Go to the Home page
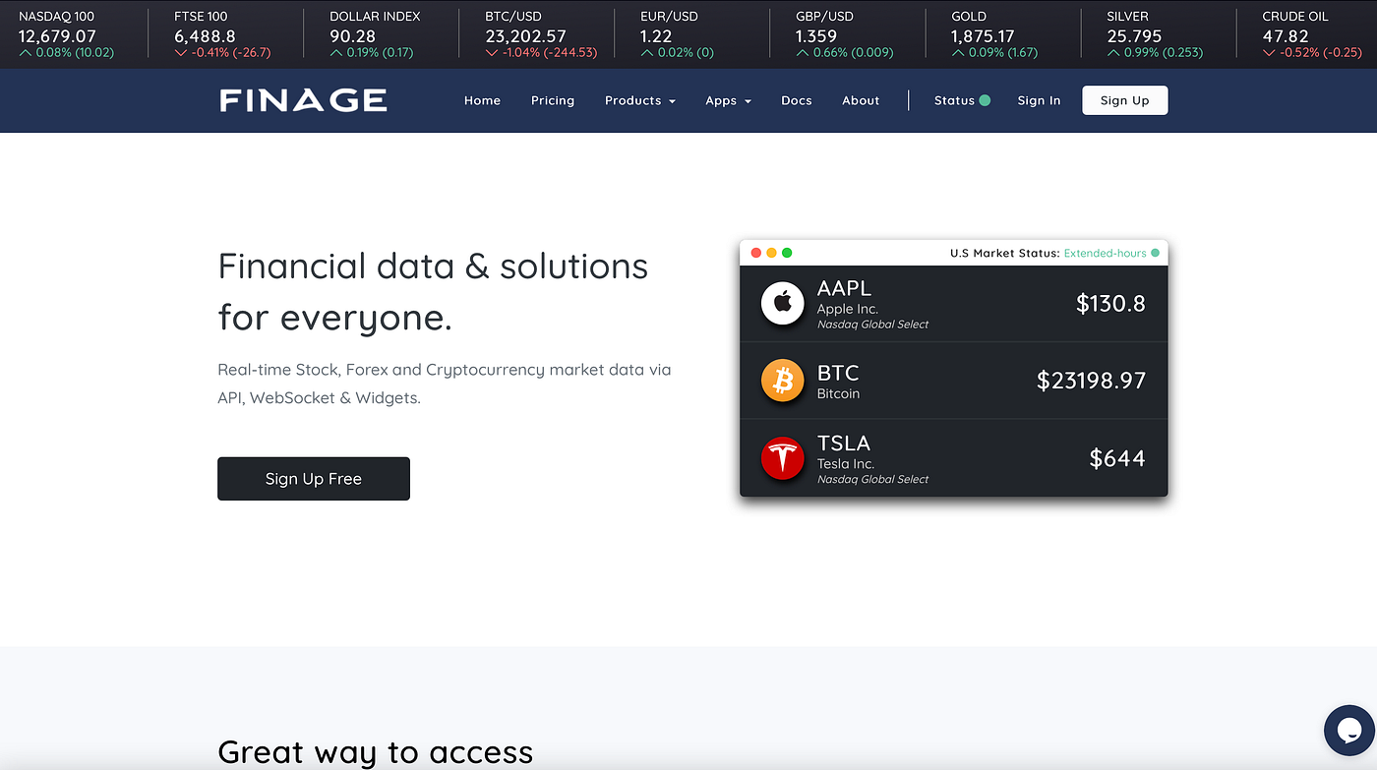This screenshot has height=770, width=1377. [x=482, y=100]
